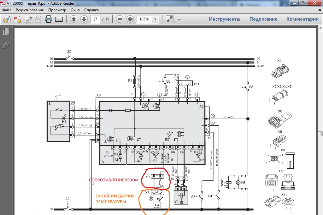This screenshot has height=215, width=323.
Task: Go to next page down arrow
Action: coord(84,19)
